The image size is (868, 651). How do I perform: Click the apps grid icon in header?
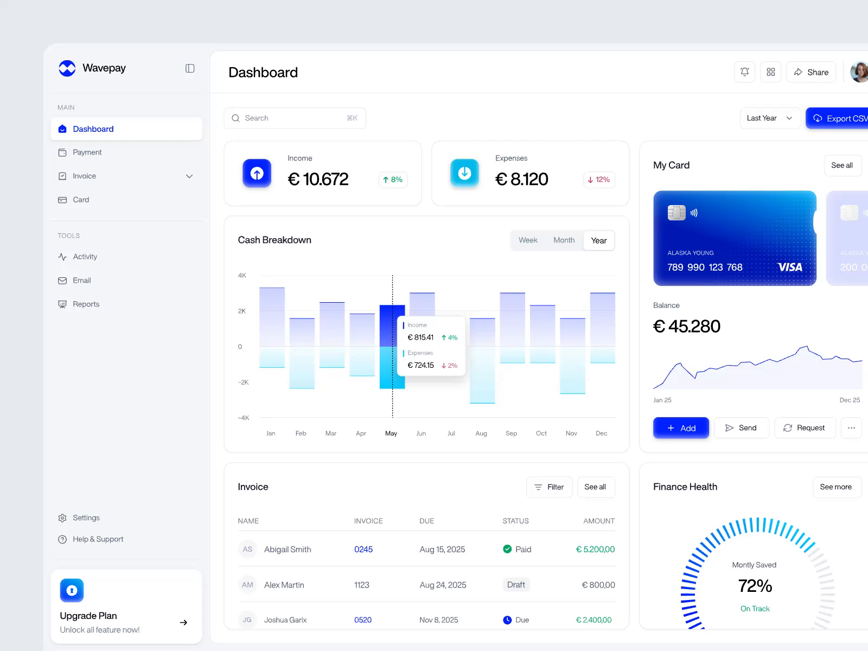(x=770, y=72)
